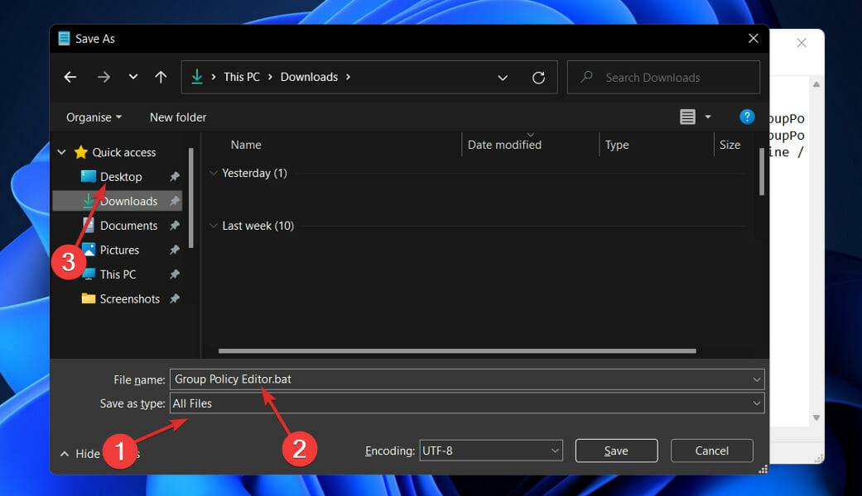Select This PC in the breadcrumb bar
Image resolution: width=862 pixels, height=496 pixels.
point(241,76)
